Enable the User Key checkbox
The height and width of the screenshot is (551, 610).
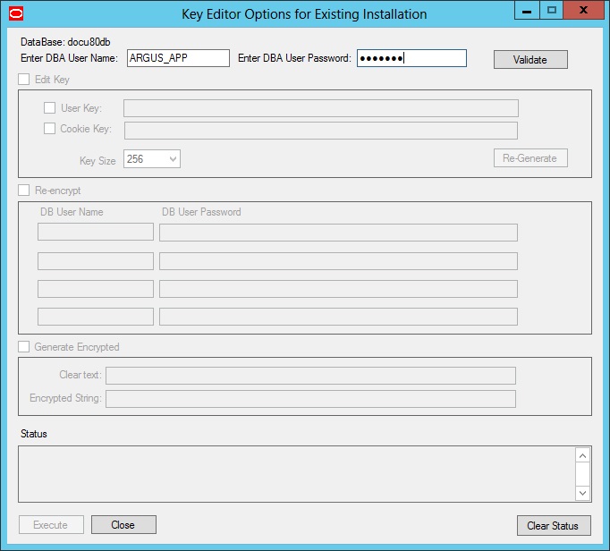[49, 108]
